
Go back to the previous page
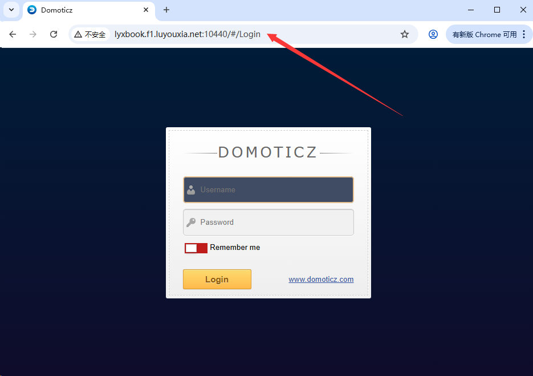13,34
